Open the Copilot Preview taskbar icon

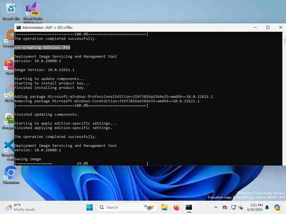(x=277, y=207)
